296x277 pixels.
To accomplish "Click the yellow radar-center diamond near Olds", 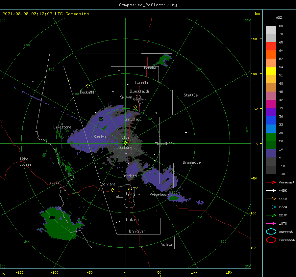I will pos(126,143).
